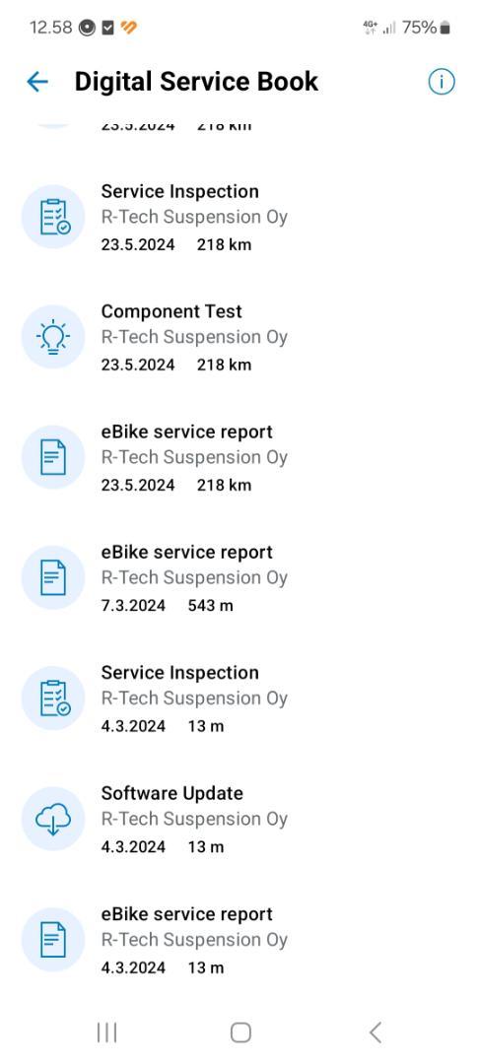This screenshot has height=1064, width=479.
Task: Open the Software Update entry title
Action: point(172,793)
